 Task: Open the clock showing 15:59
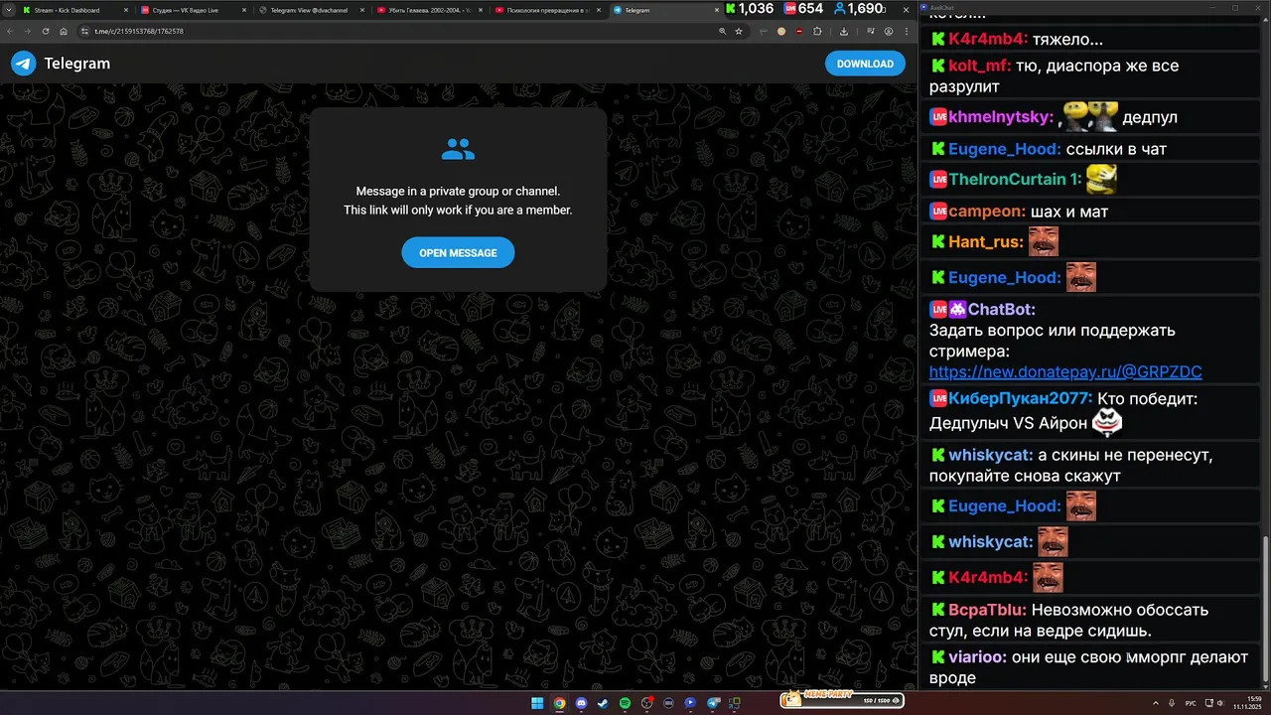pyautogui.click(x=1247, y=703)
